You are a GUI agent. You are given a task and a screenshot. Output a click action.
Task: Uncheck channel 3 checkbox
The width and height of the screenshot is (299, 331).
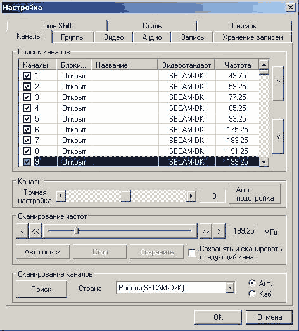point(27,97)
